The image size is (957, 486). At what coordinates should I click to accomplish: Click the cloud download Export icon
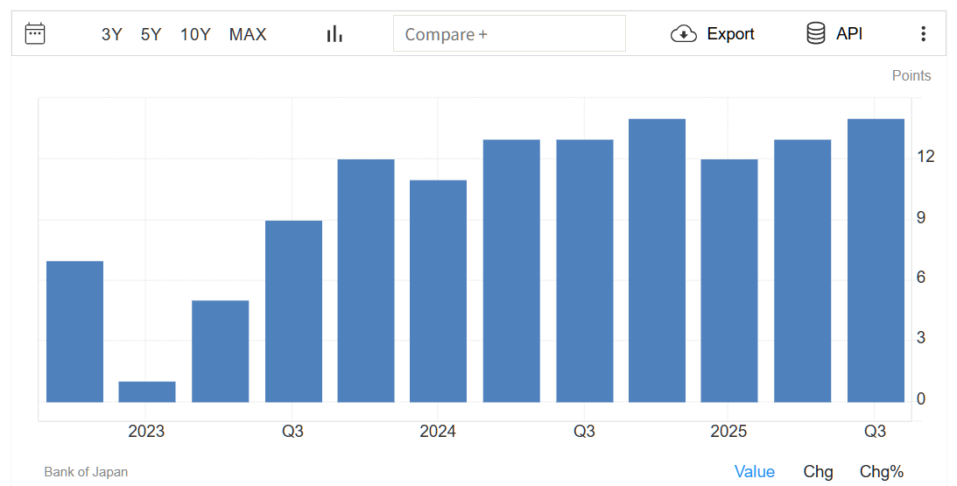click(x=683, y=34)
